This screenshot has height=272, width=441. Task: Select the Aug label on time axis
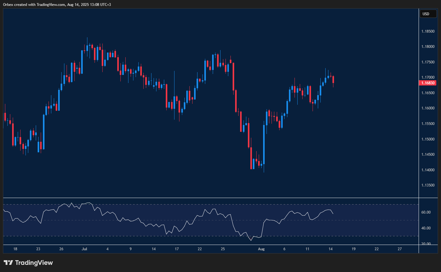[261, 249]
